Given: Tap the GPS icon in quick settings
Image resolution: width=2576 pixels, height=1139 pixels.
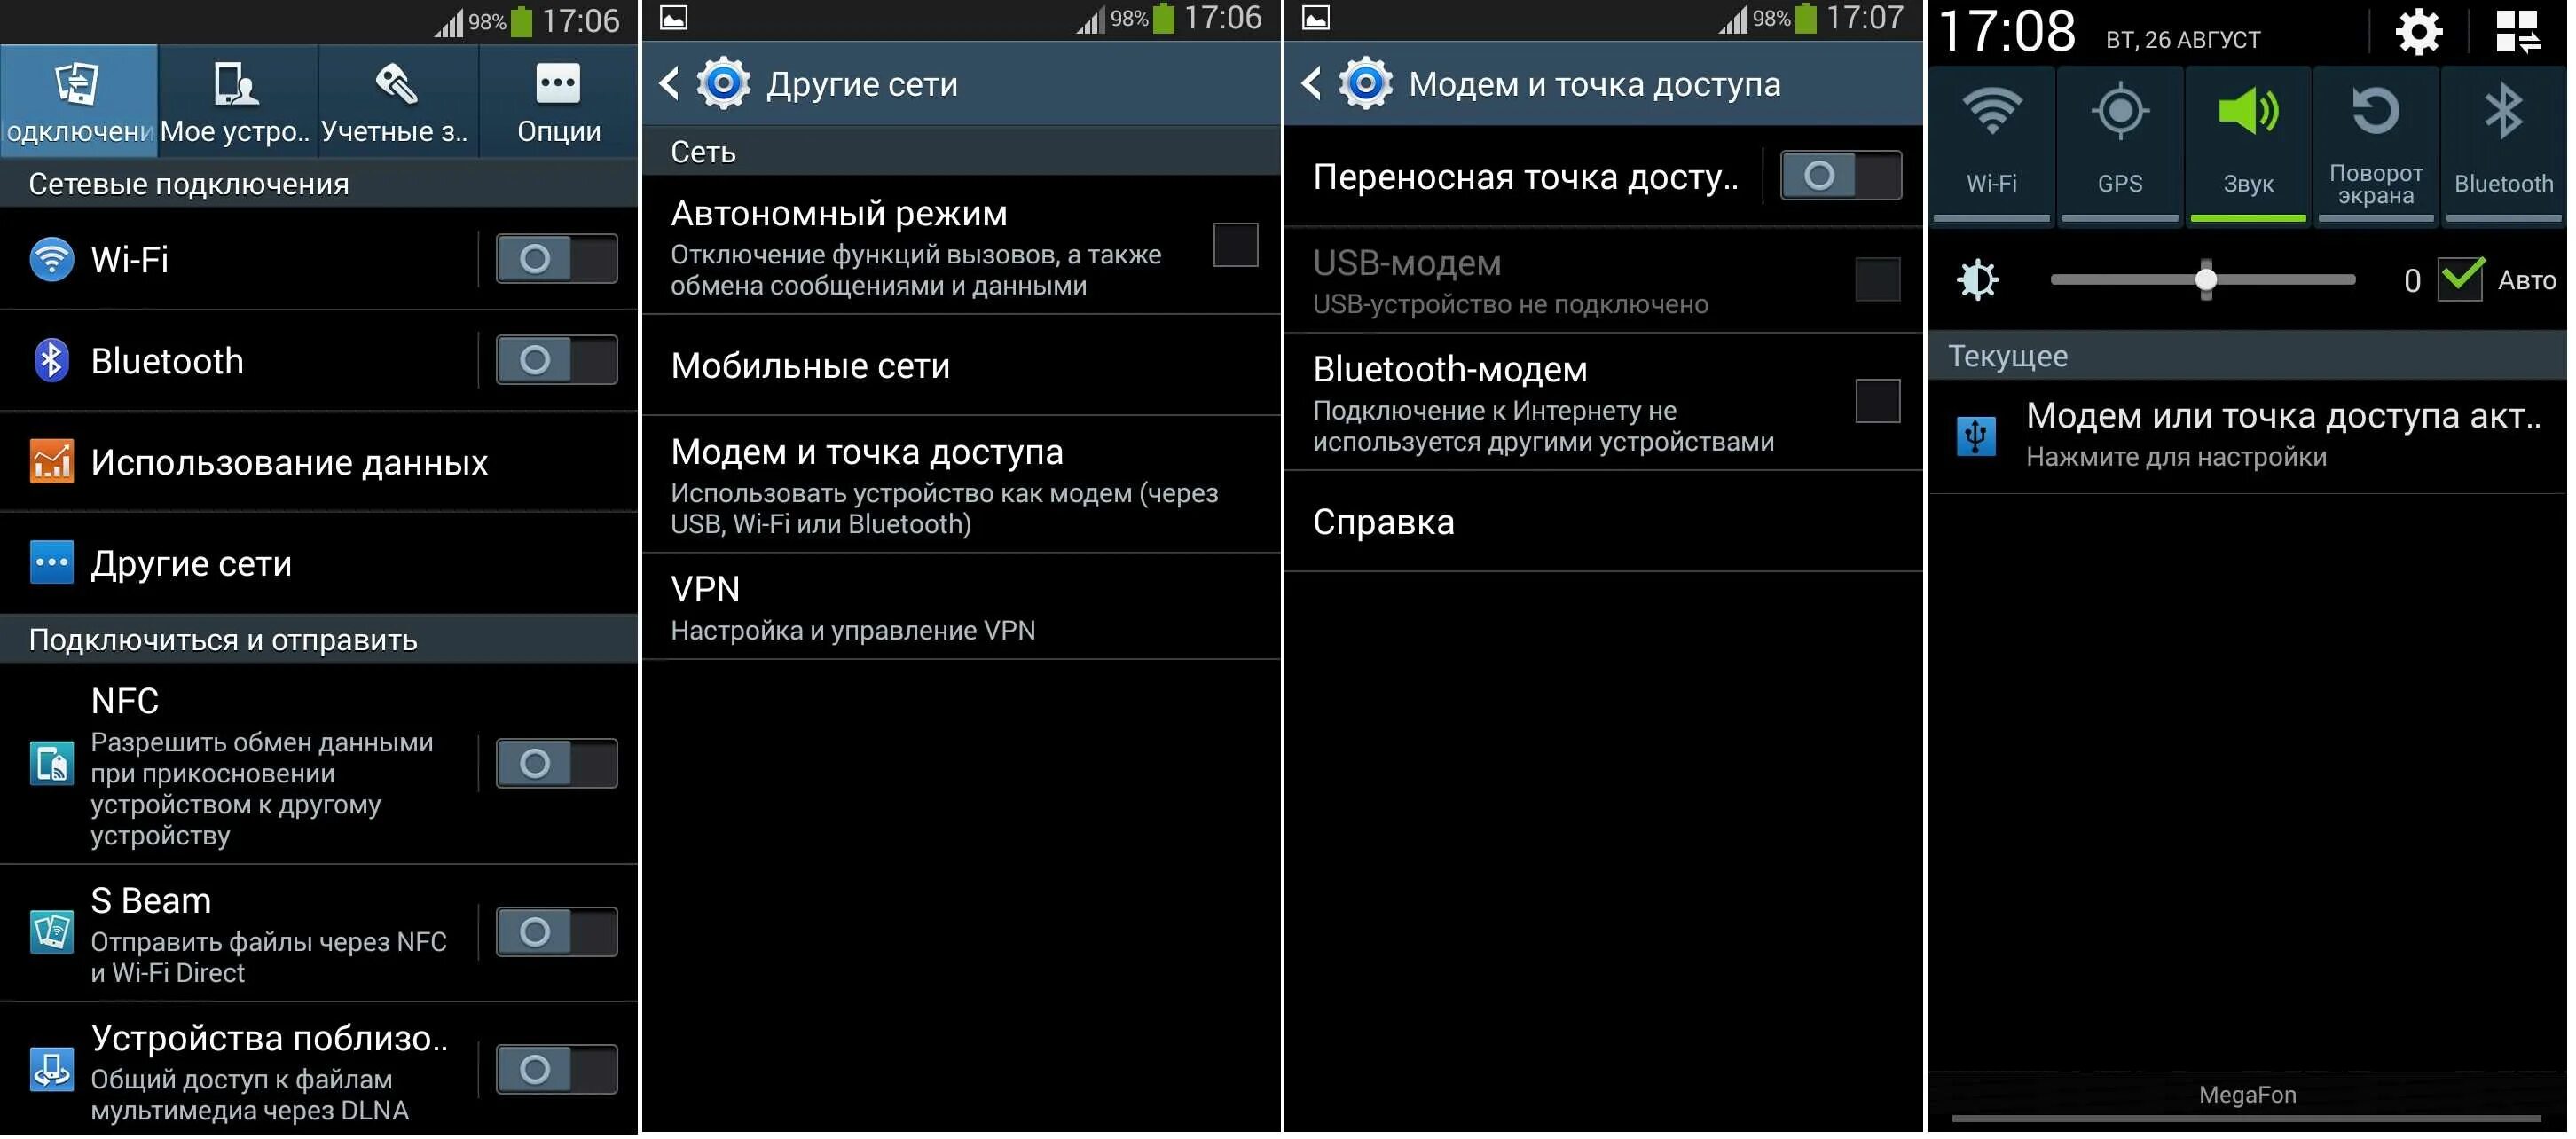Looking at the screenshot, I should [2119, 131].
